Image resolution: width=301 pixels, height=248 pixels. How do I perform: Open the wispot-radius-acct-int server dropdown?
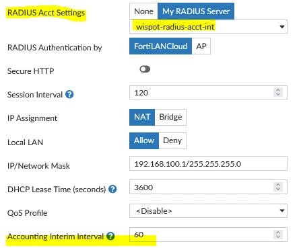click(208, 27)
